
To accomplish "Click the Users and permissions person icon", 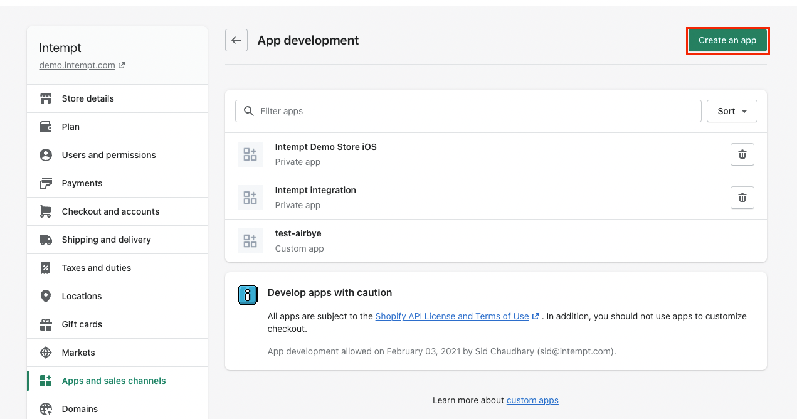I will 46,155.
